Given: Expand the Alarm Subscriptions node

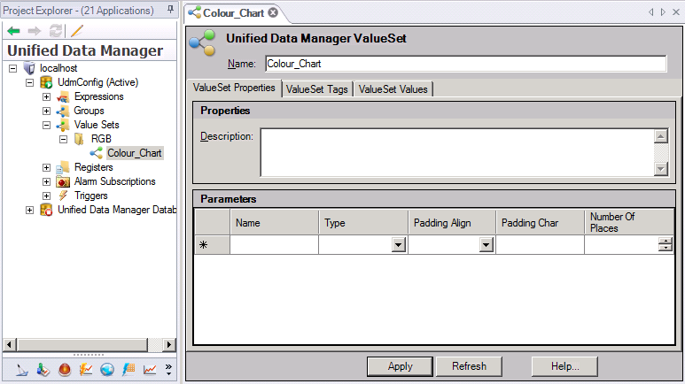Looking at the screenshot, I should (46, 181).
